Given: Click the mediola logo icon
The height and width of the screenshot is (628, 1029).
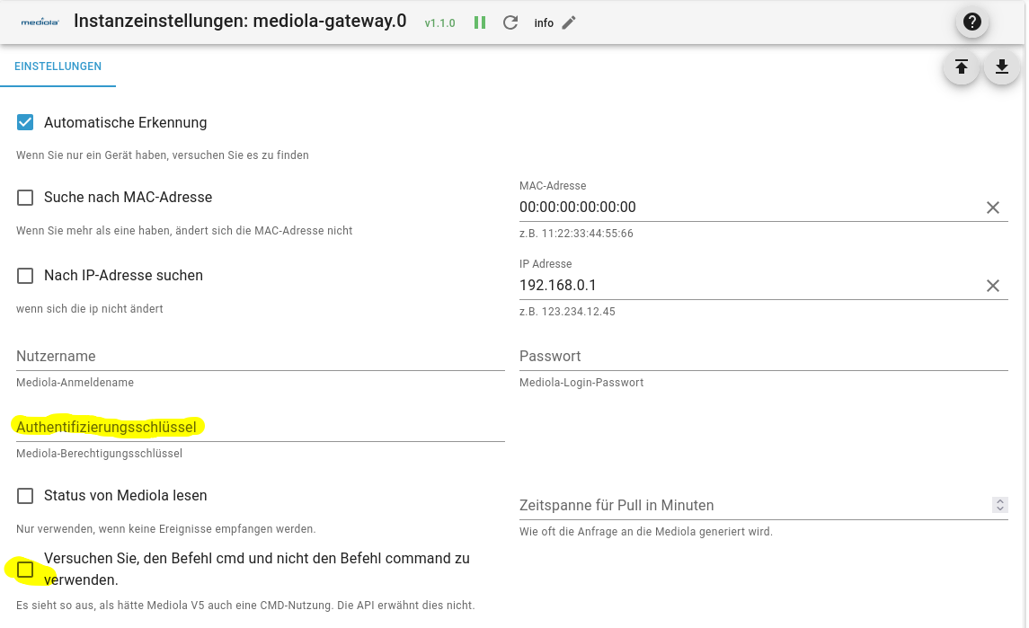Looking at the screenshot, I should [x=40, y=22].
